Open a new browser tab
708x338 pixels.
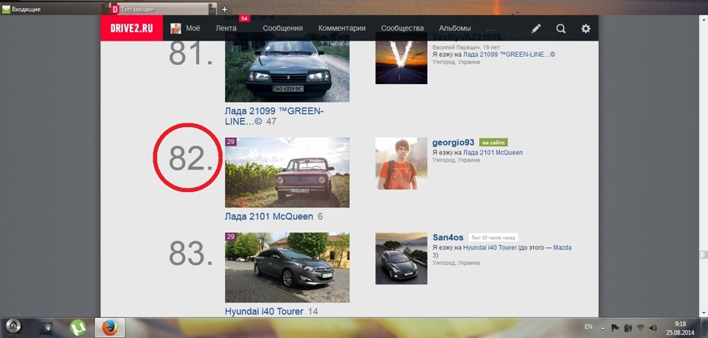224,9
